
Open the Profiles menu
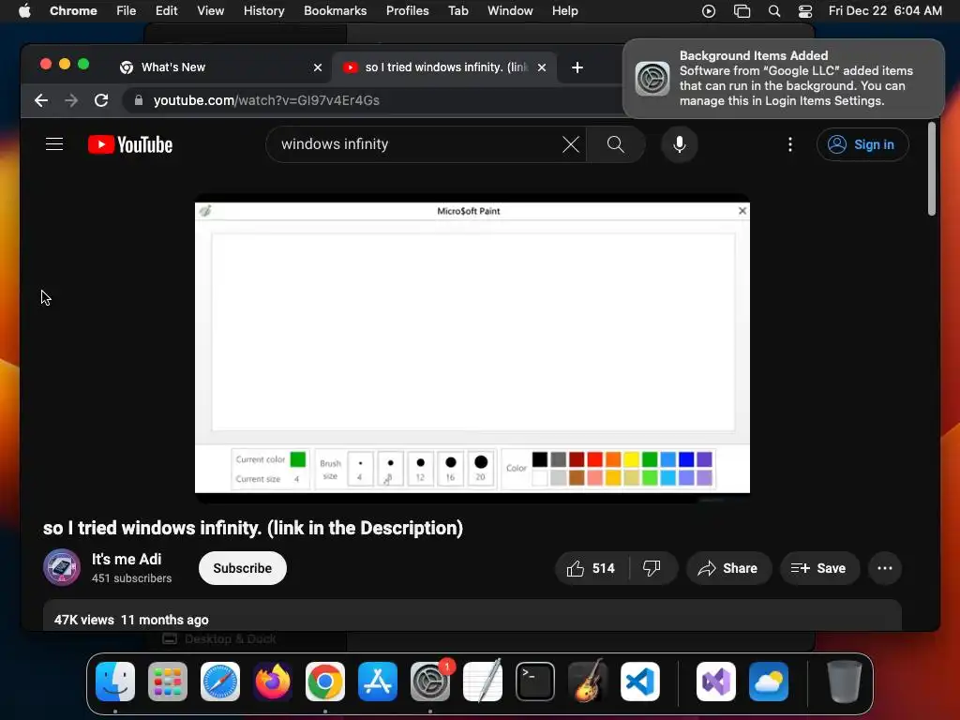click(407, 11)
